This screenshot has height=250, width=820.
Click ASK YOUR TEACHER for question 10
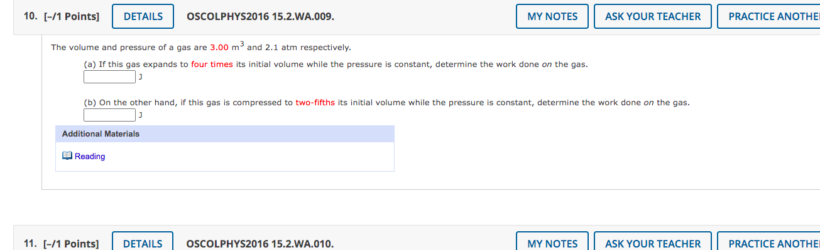click(653, 16)
